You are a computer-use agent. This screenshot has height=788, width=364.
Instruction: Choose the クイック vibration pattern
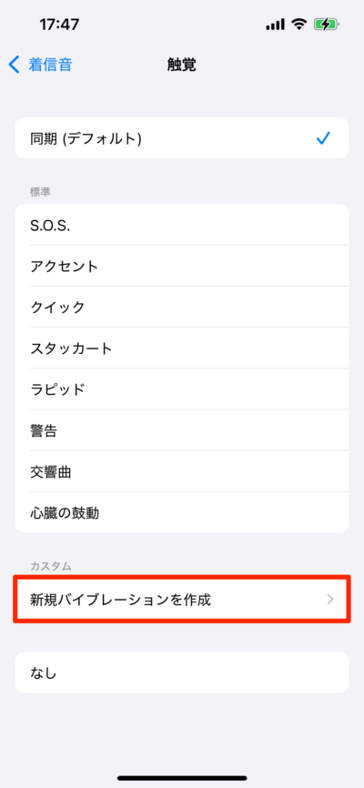tap(182, 307)
